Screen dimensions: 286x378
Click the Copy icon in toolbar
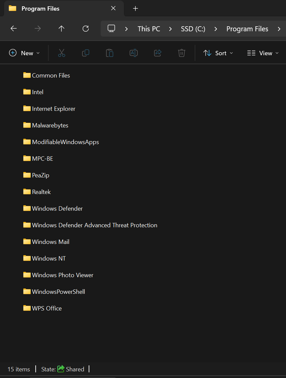86,53
